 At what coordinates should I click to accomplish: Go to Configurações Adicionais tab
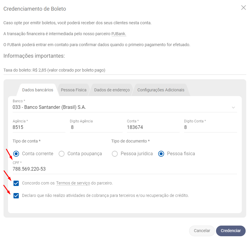[161, 90]
